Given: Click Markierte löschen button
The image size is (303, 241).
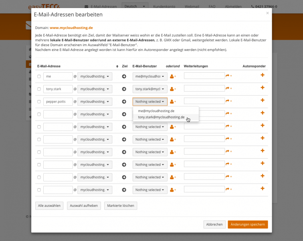Looking at the screenshot, I should tap(121, 206).
